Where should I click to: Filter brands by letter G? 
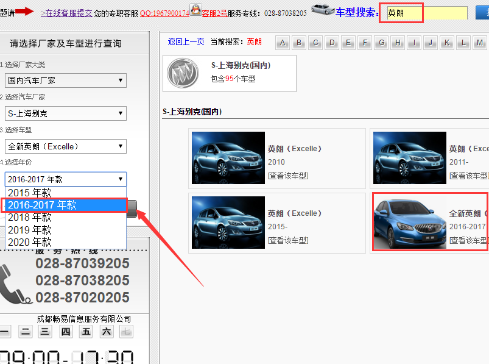(x=381, y=43)
